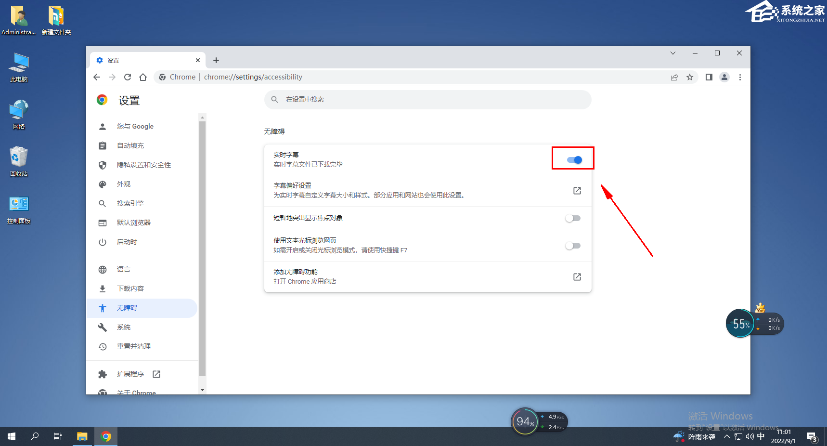Click the Chrome logo beside 设置 heading
The image size is (827, 446).
102,100
